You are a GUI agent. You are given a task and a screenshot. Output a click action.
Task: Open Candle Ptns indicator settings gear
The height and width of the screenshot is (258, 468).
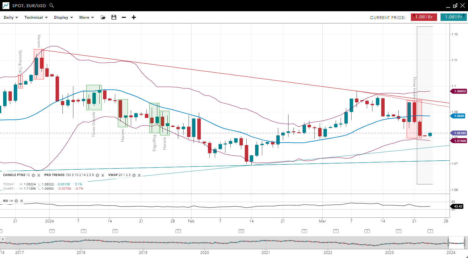coord(33,175)
